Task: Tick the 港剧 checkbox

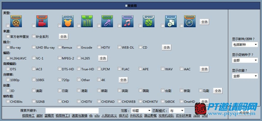Action: tap(79, 90)
